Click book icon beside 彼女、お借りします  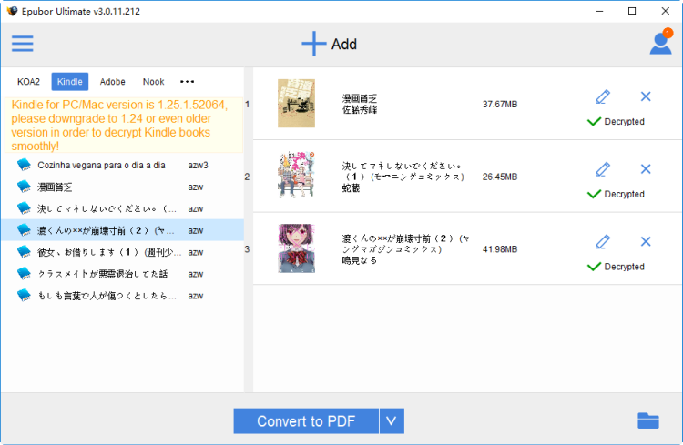tap(24, 252)
